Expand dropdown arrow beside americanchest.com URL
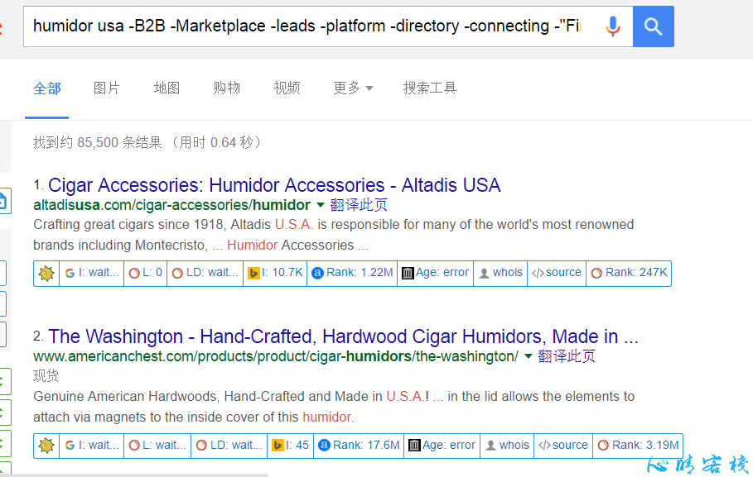The image size is (753, 477). point(529,356)
